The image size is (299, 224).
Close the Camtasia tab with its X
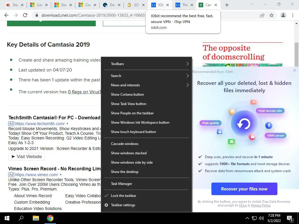click(216, 5)
